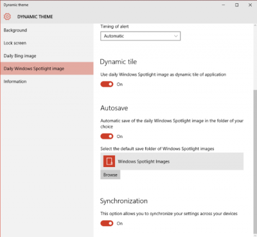Turn off the Dynamic tile toggle
Image resolution: width=257 pixels, height=237 pixels.
107,84
